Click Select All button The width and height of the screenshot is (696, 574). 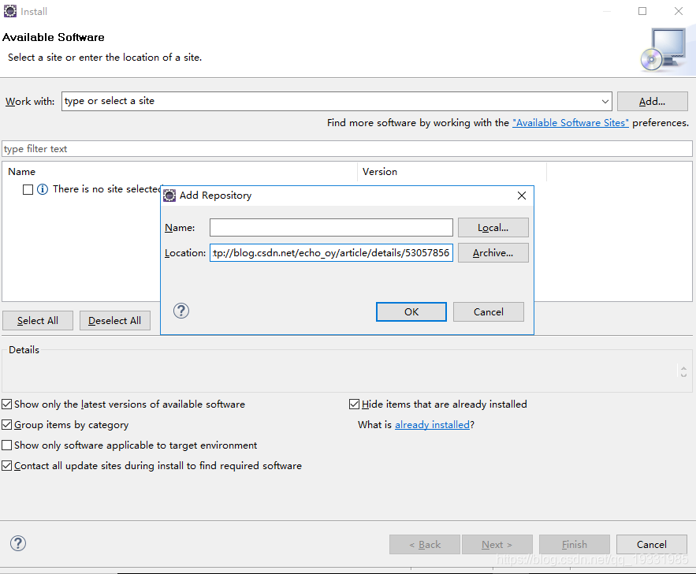pyautogui.click(x=38, y=321)
